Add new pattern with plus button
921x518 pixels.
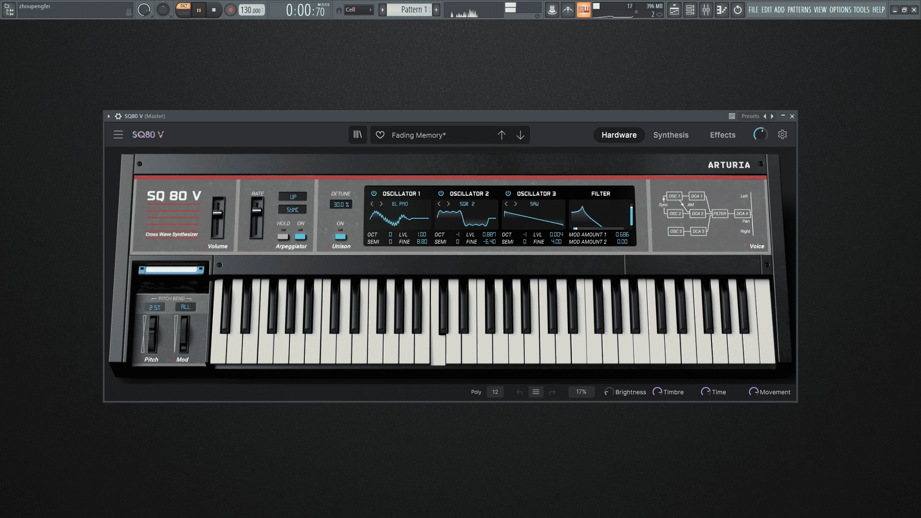tap(436, 10)
